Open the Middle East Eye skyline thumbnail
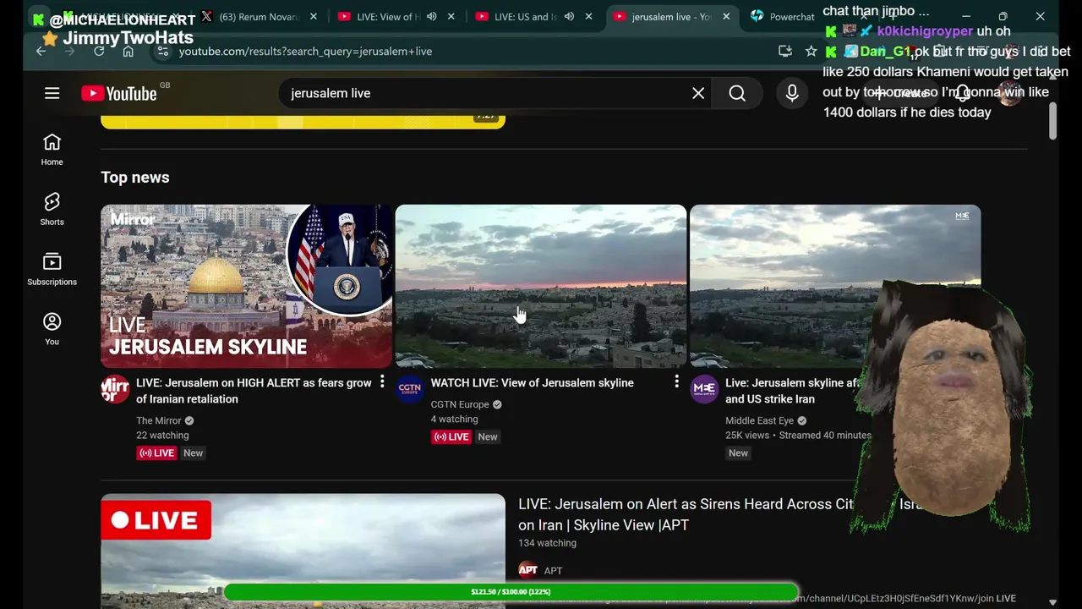The height and width of the screenshot is (609, 1082). (x=835, y=286)
